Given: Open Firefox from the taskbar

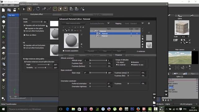Looking at the screenshot, I should 138,109.
